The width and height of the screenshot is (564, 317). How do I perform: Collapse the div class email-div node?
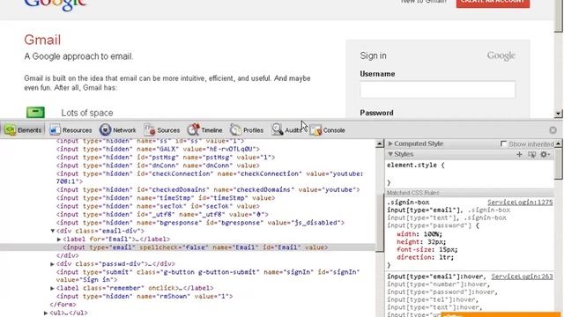53,231
